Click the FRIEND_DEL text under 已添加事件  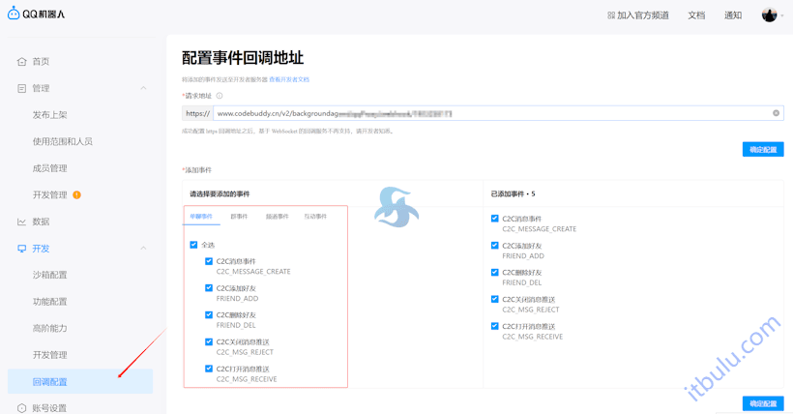pos(521,282)
